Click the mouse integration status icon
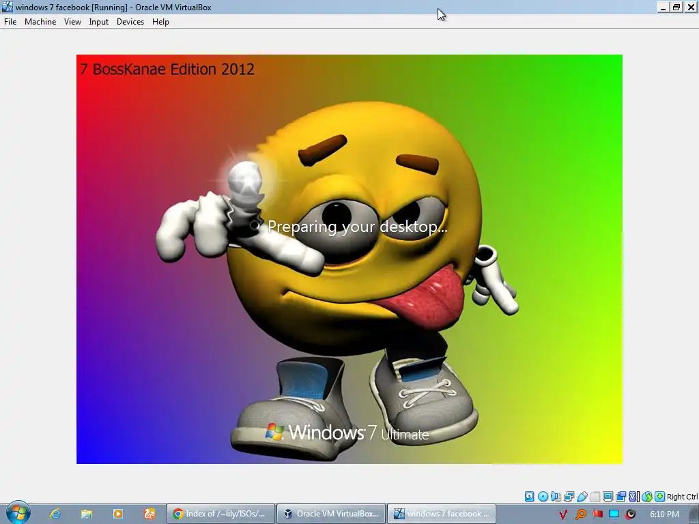 (x=647, y=496)
